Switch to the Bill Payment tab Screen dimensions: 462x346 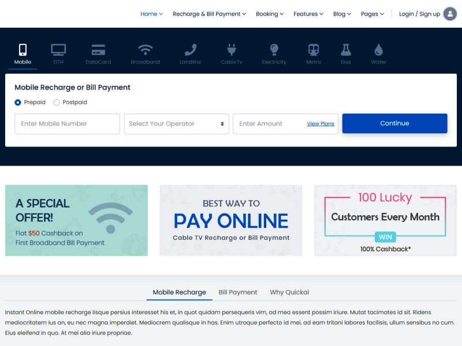[238, 292]
